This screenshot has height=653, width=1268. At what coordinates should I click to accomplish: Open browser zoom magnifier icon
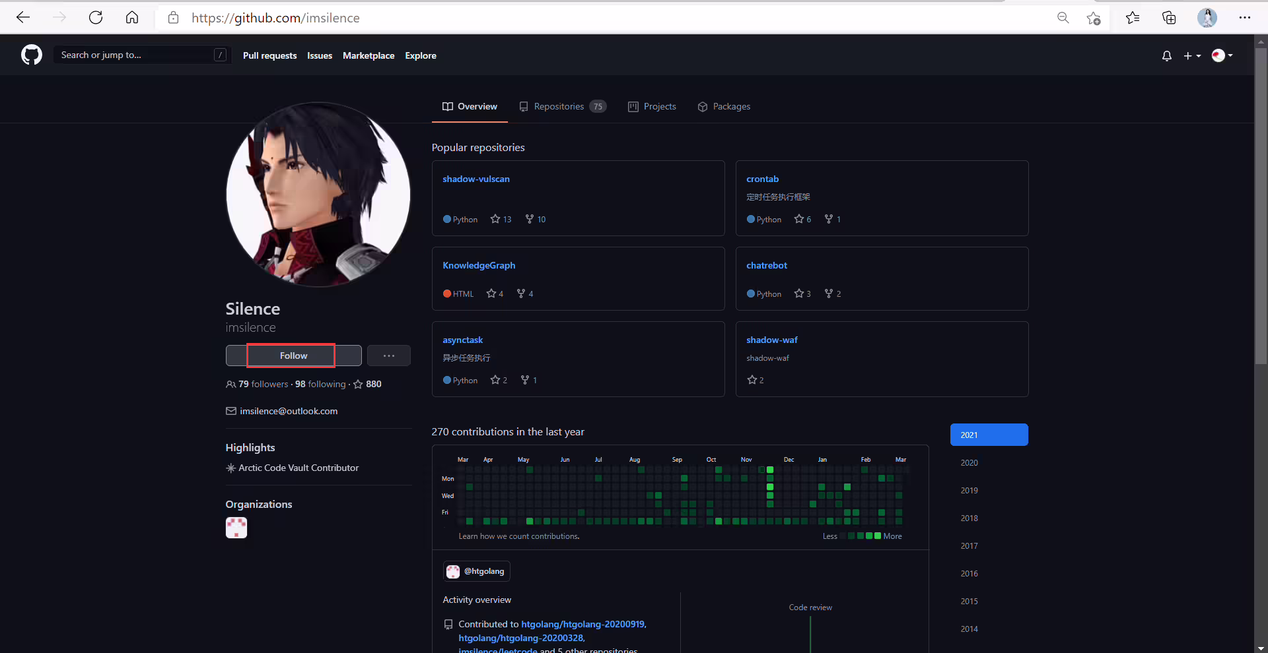[x=1063, y=18]
